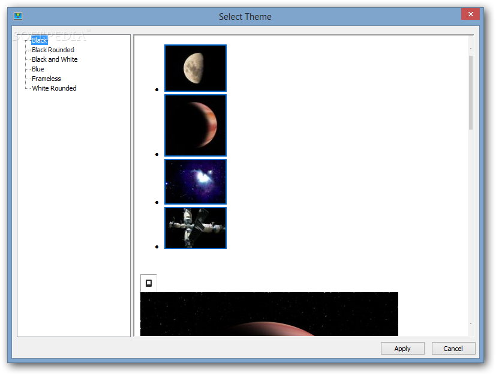The width and height of the screenshot is (496, 375).
Task: Select the Frameless theme
Action: click(46, 79)
